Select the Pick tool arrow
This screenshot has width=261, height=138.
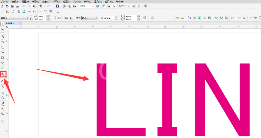coord(3,24)
